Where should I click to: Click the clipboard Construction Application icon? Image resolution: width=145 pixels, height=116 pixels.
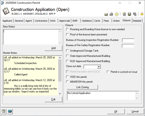(6, 11)
